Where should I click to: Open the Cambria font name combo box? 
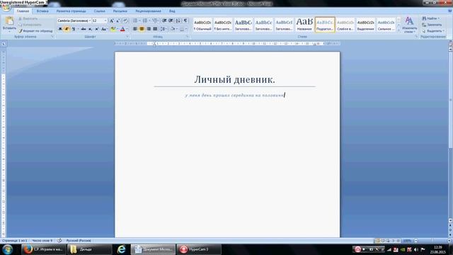coord(74,21)
